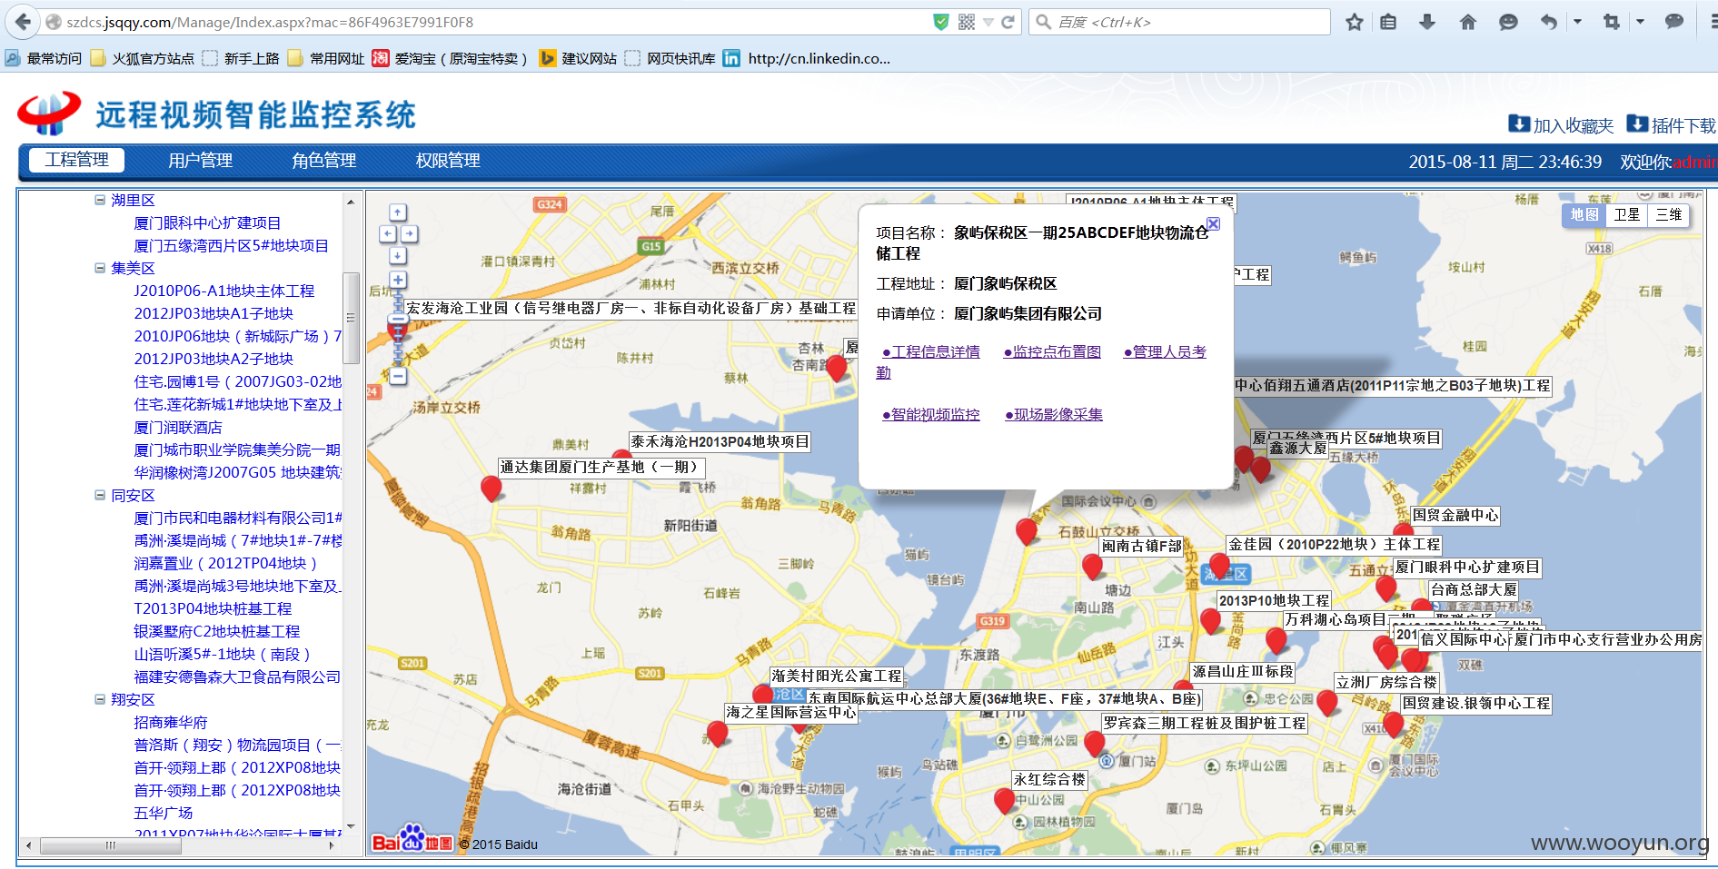Image resolution: width=1718 pixels, height=869 pixels.
Task: Pan the map left with the arrow button
Action: (388, 234)
